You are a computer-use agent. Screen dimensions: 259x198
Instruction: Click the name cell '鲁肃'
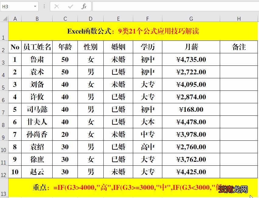pos(37,59)
